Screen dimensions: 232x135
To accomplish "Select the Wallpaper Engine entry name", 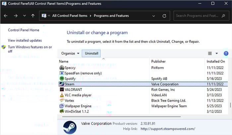I will click(78, 106).
